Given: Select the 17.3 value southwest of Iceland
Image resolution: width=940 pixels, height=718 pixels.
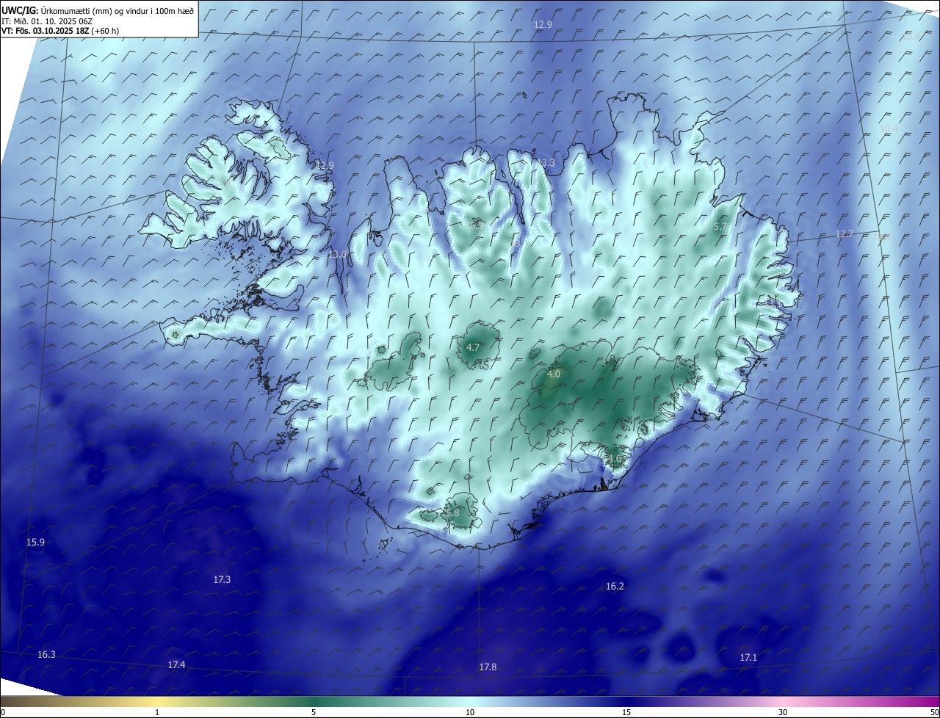Looking at the screenshot, I should 222,579.
